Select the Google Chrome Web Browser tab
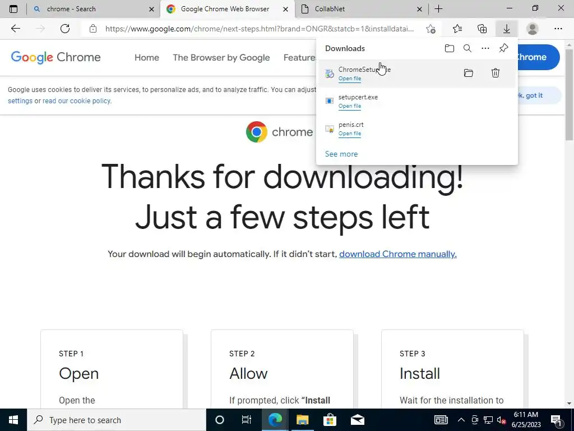 point(227,9)
